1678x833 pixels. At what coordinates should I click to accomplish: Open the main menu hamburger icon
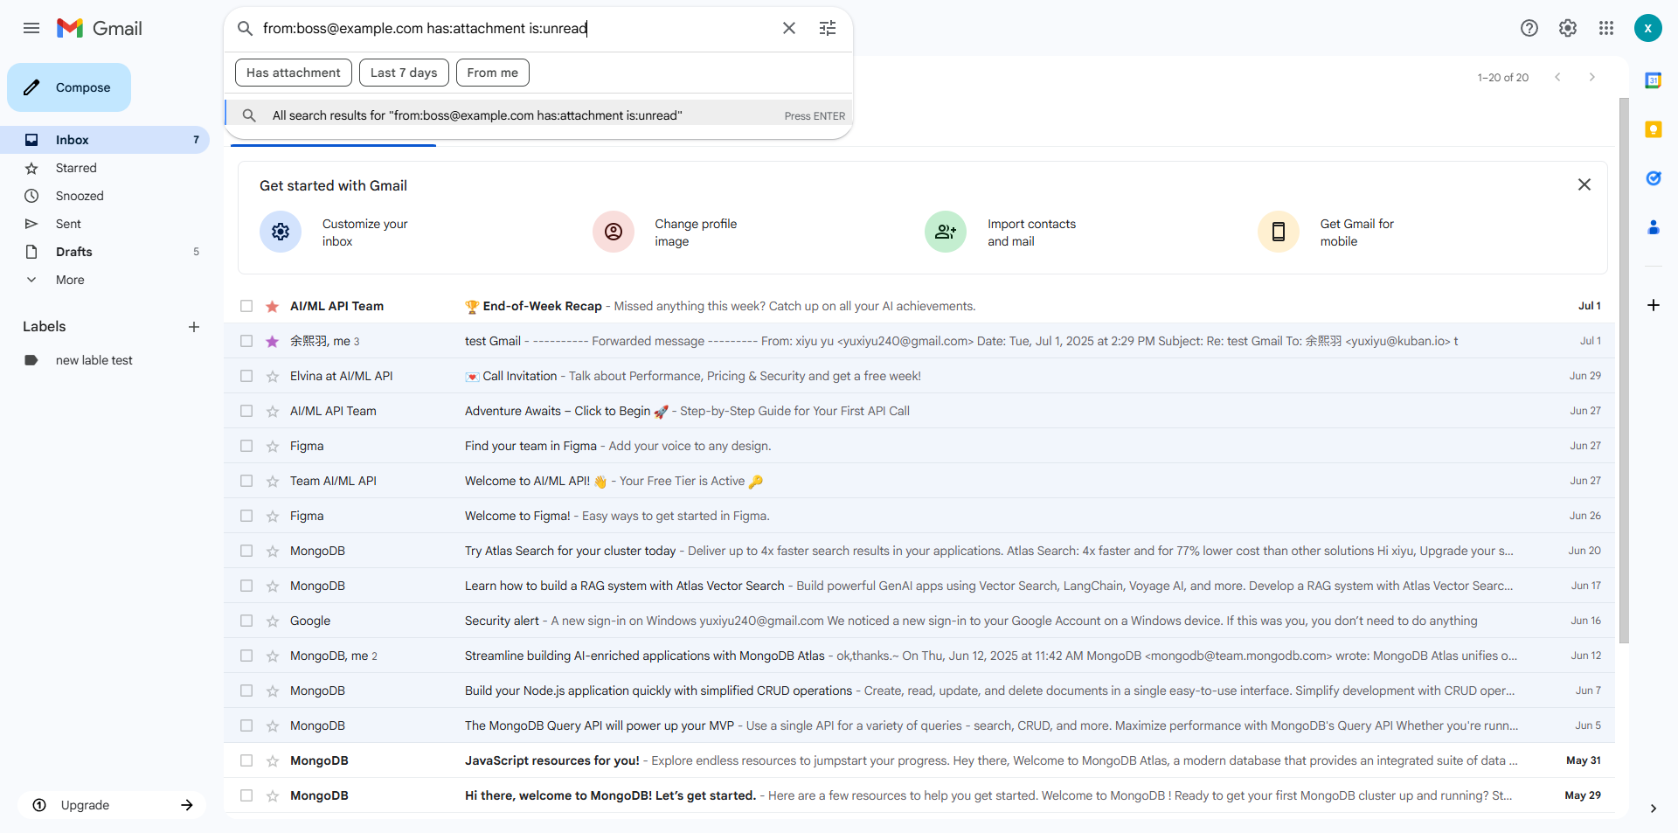click(31, 28)
